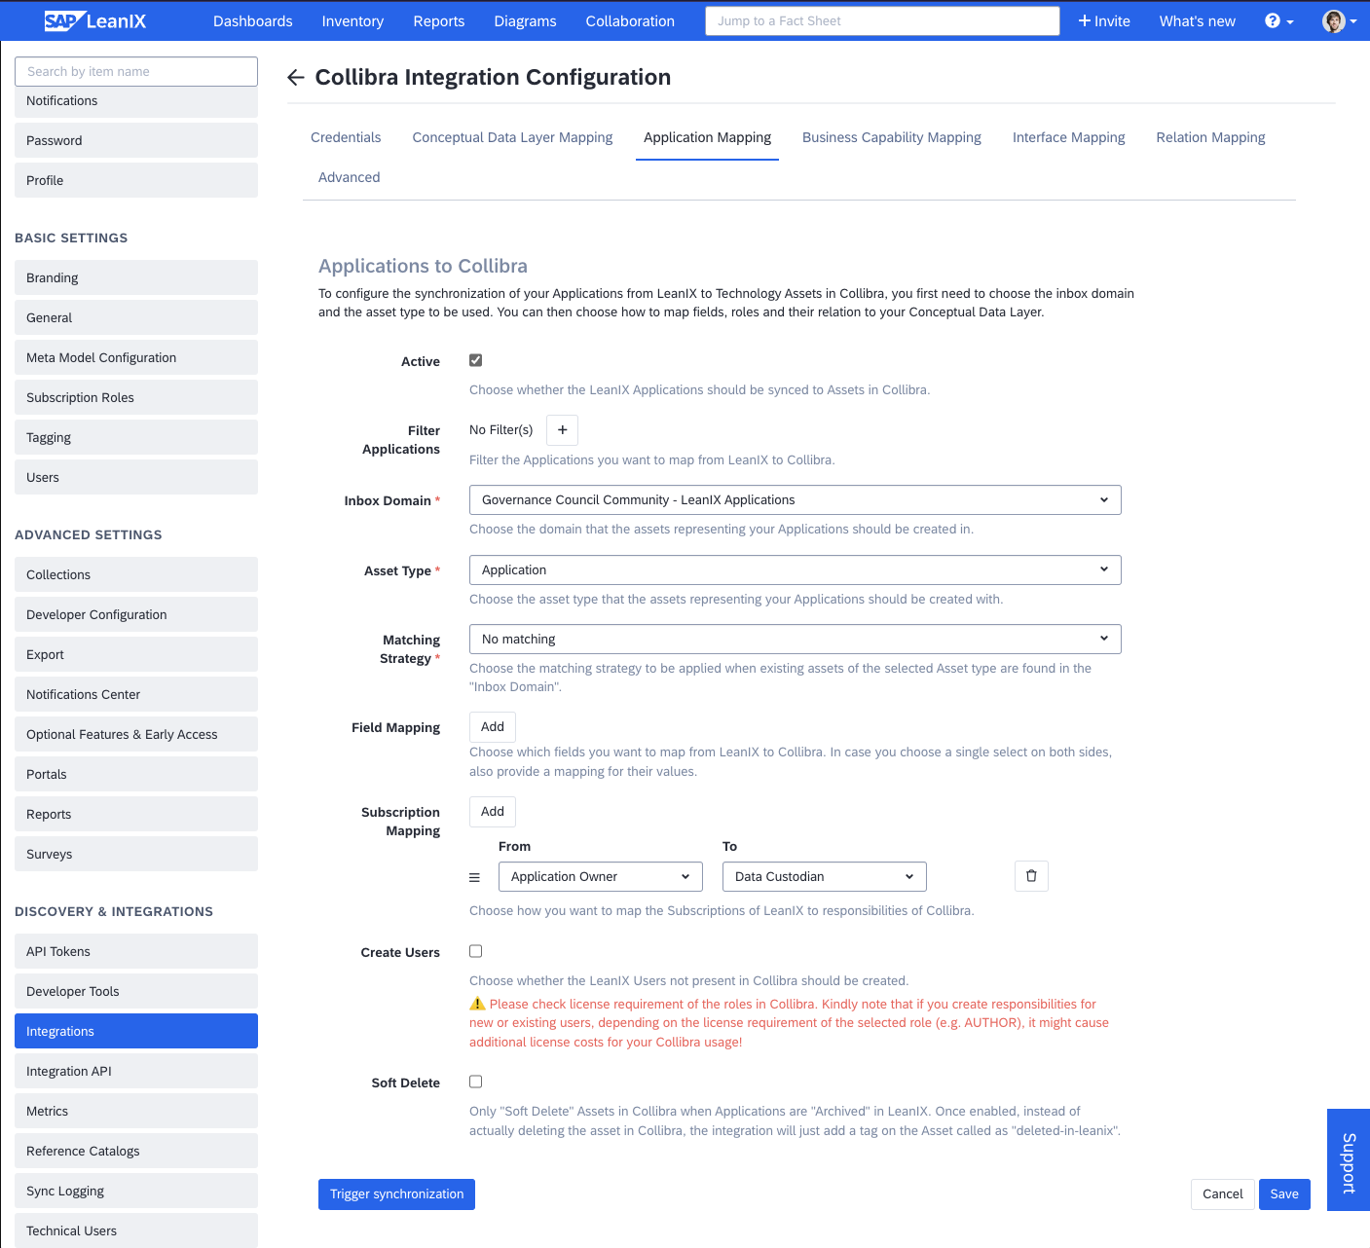Open Notifications Center
The width and height of the screenshot is (1370, 1248).
tap(136, 694)
